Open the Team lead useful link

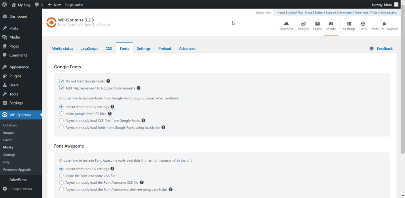pyautogui.click(x=361, y=13)
